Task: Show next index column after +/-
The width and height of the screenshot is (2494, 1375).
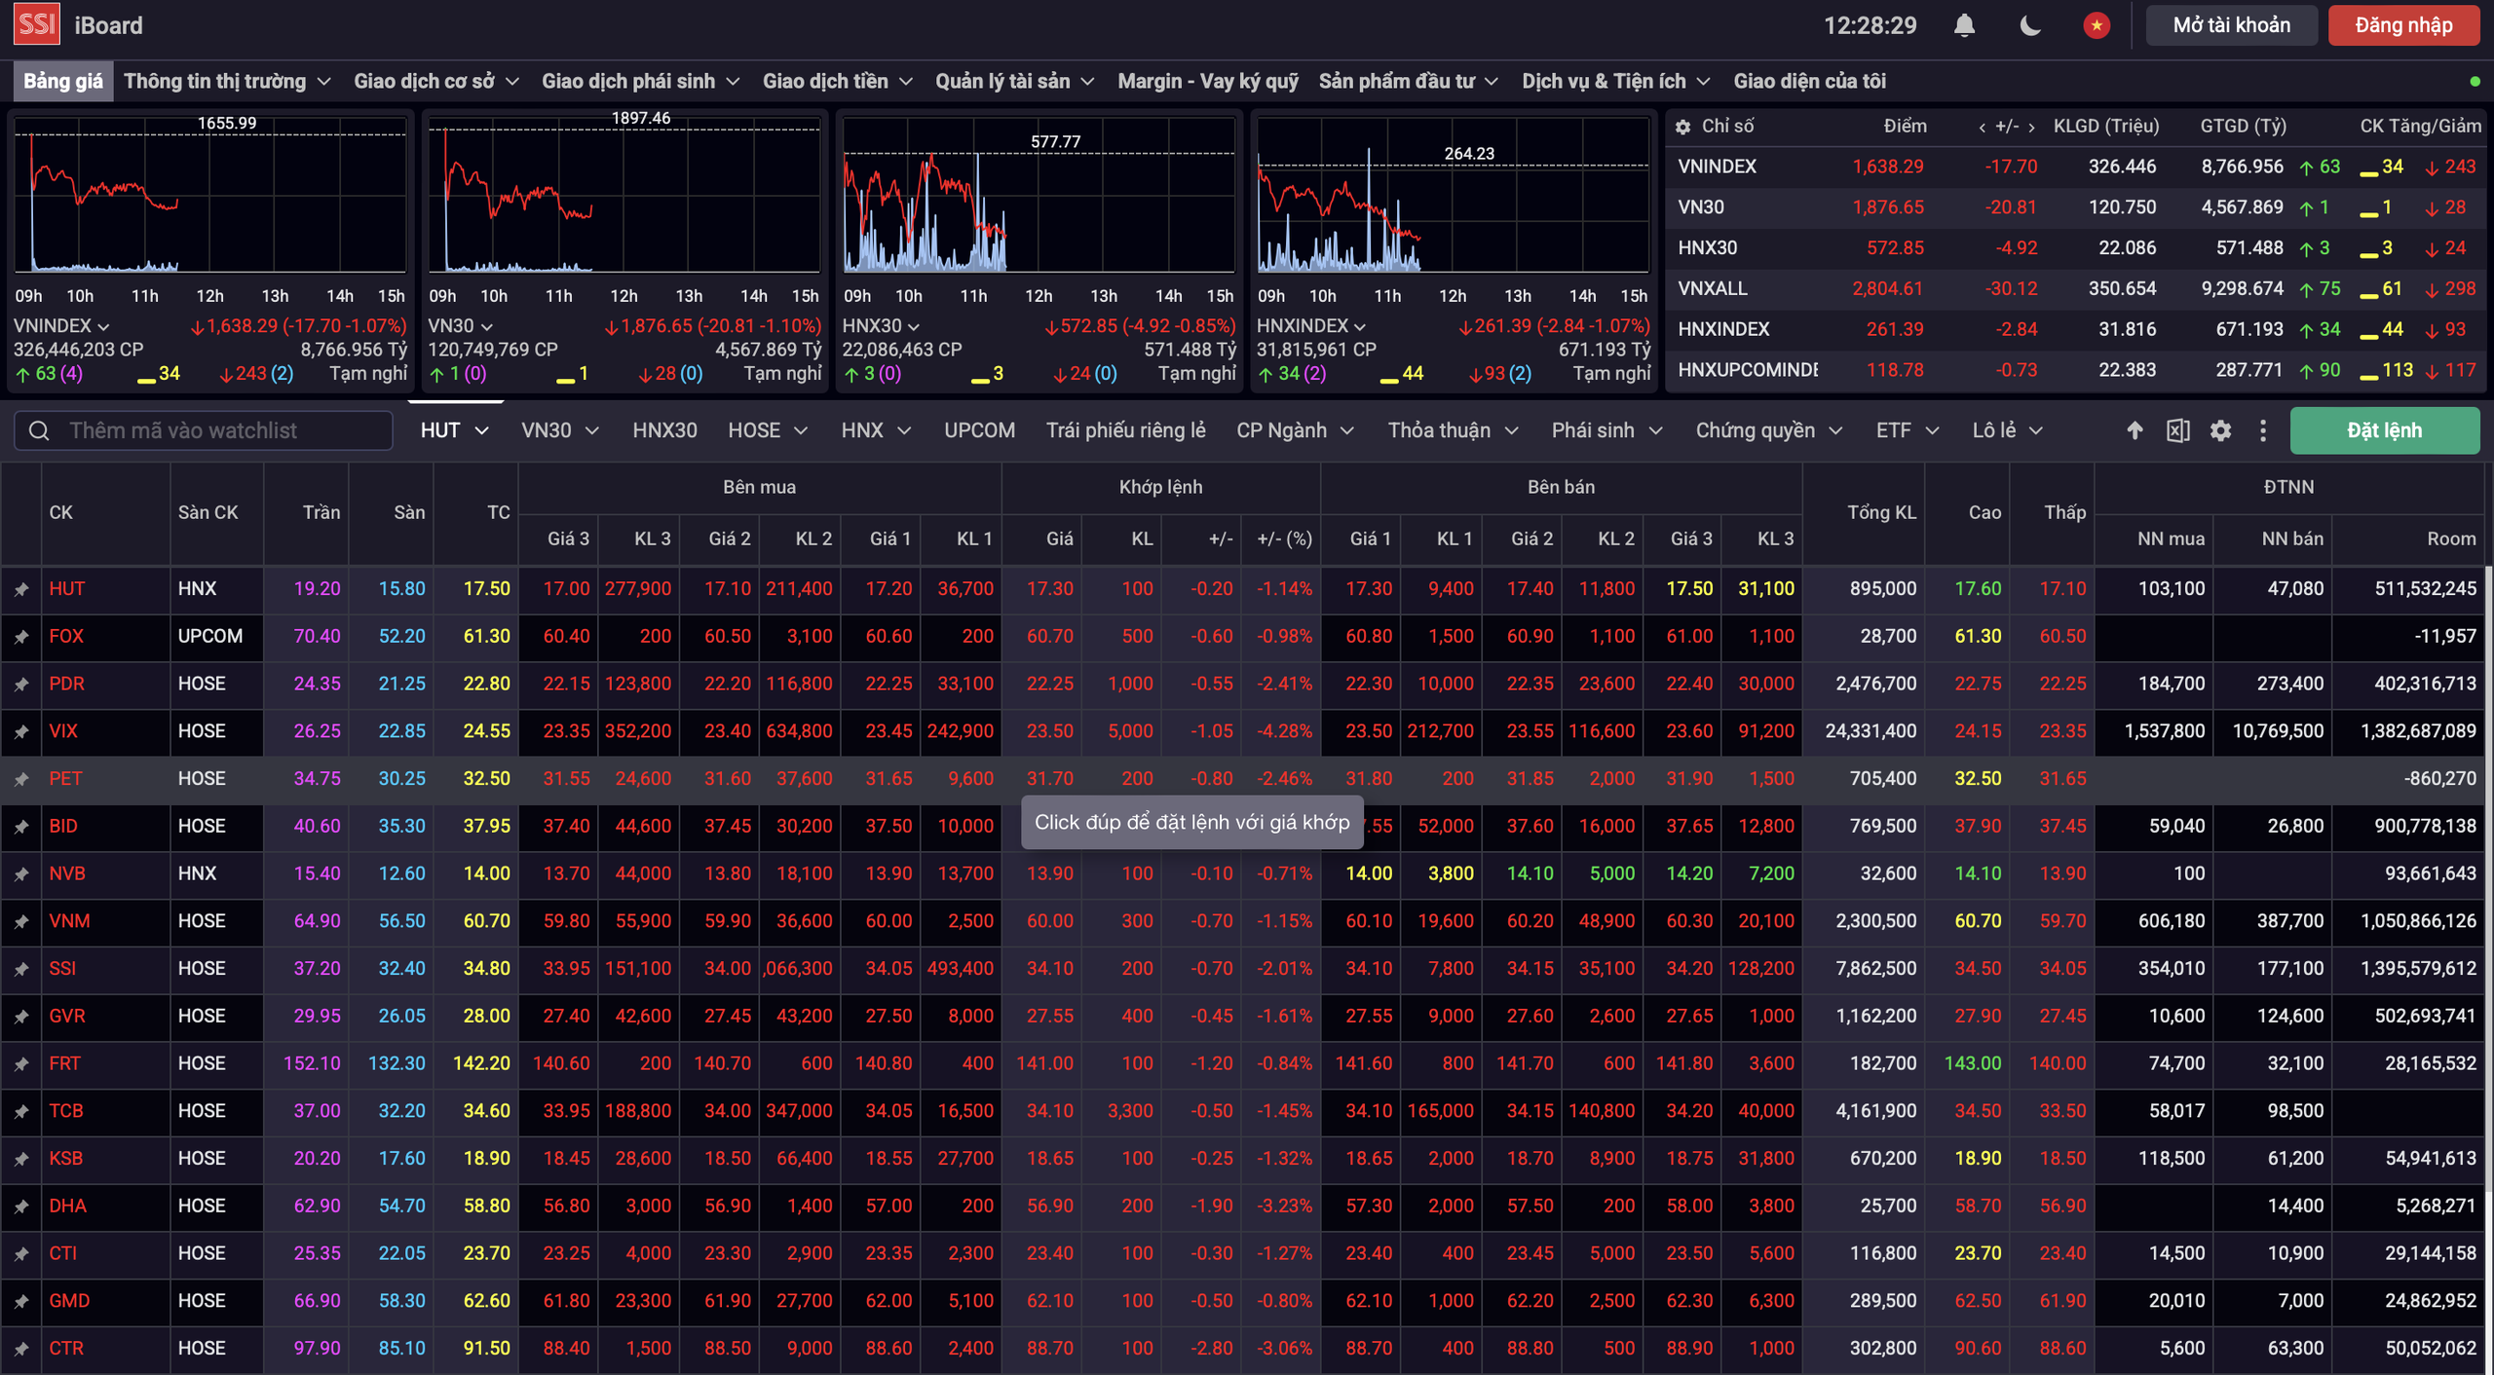Action: coord(2031,127)
